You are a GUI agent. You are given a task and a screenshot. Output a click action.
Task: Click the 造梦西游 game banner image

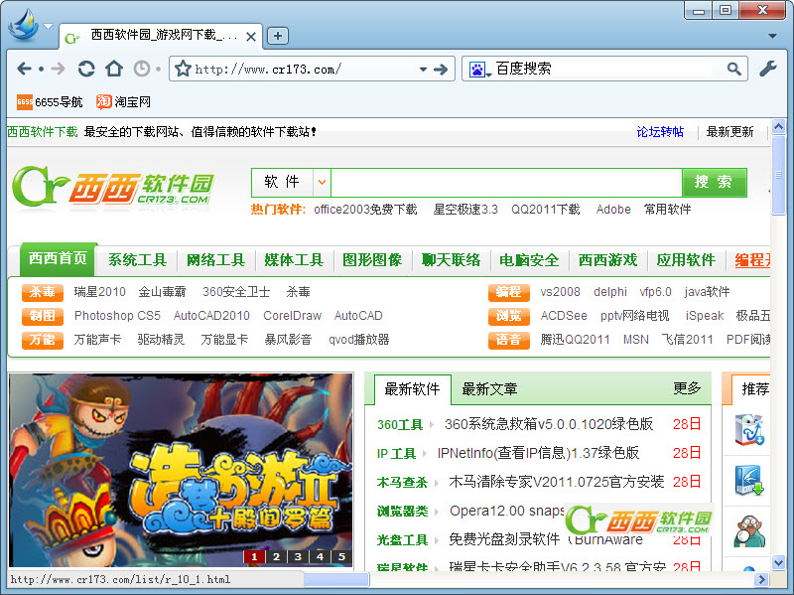coord(181,470)
